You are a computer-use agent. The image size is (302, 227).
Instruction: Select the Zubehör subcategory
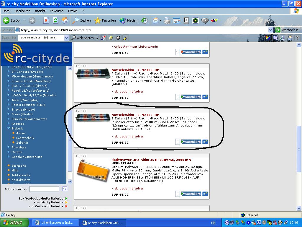coord(22,142)
